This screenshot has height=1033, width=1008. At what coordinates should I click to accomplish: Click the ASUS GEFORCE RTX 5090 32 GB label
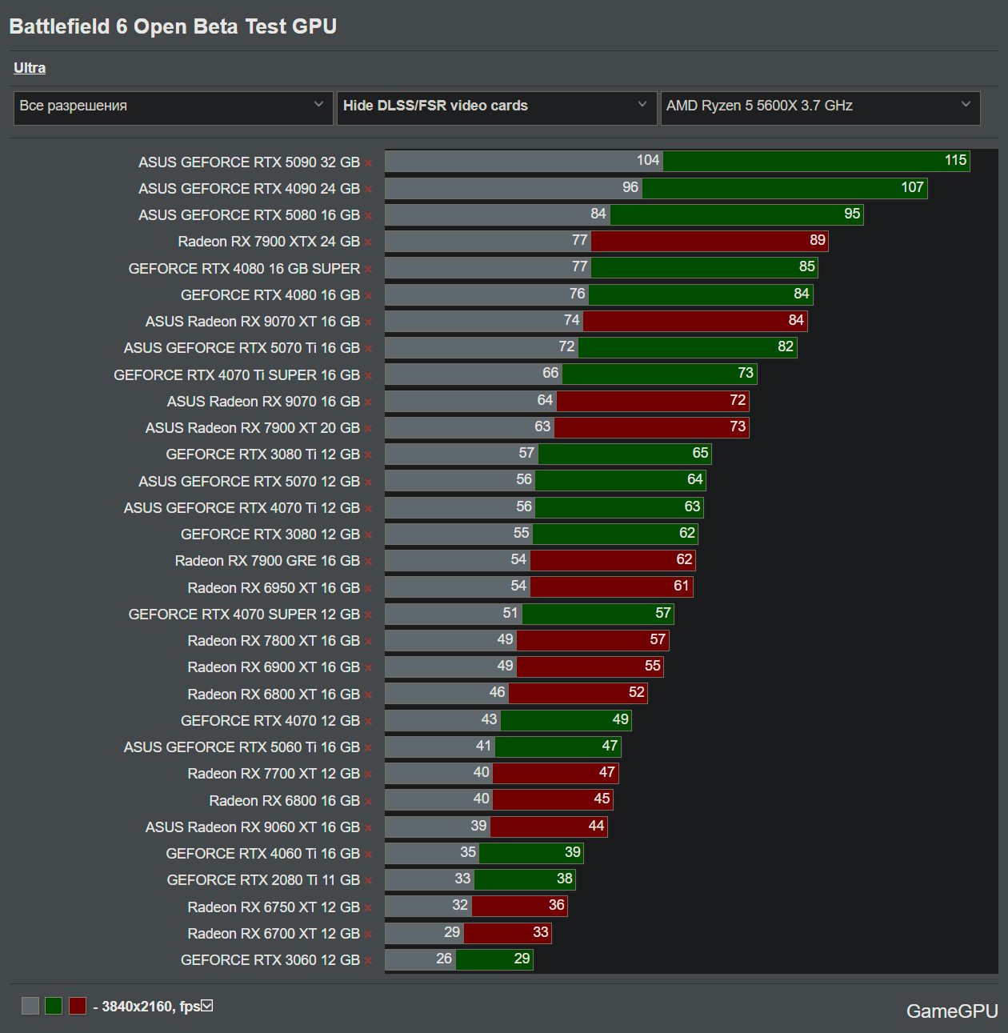click(x=249, y=162)
